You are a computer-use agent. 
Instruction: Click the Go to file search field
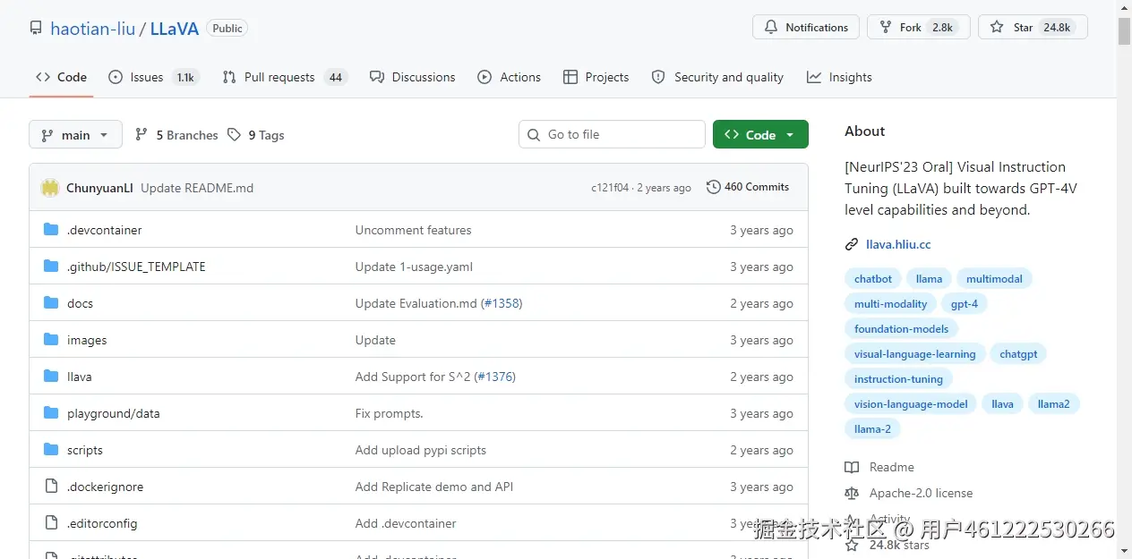[612, 135]
